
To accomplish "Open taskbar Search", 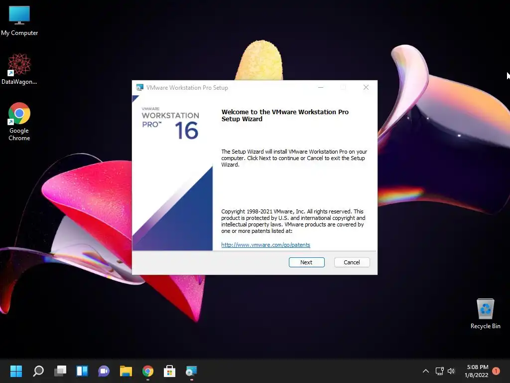I will pos(38,371).
